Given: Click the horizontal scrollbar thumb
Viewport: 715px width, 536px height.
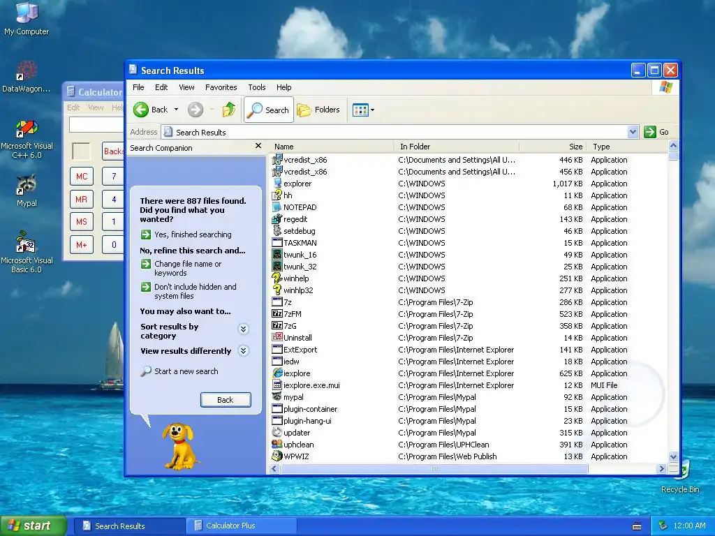Looking at the screenshot, I should (434, 468).
